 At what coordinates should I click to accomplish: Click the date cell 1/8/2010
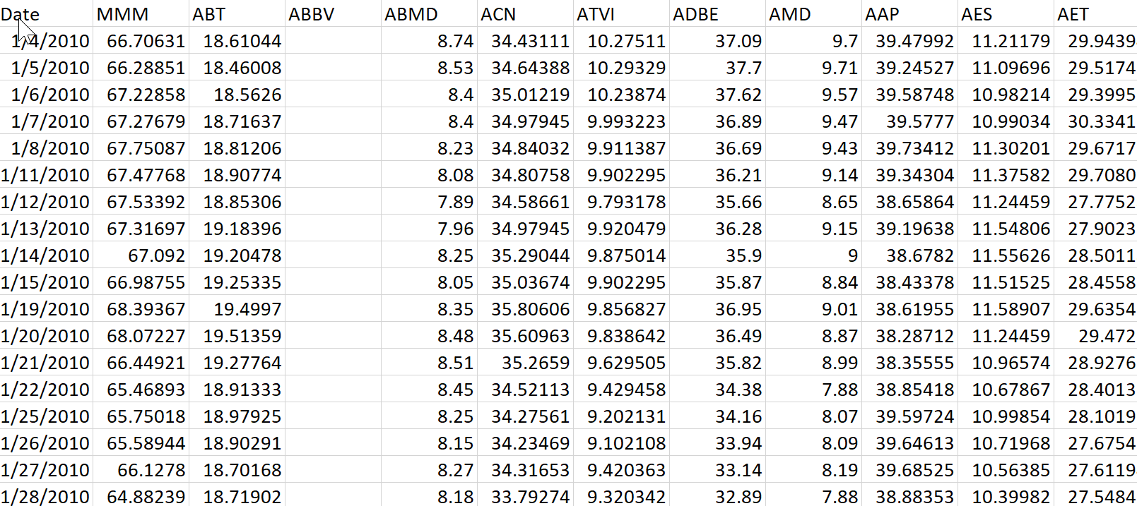[47, 148]
